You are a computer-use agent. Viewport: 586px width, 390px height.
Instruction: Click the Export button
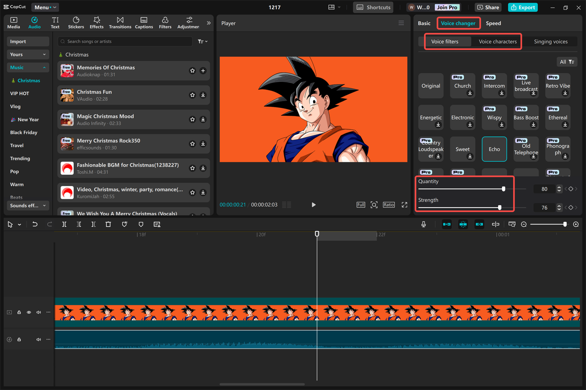(522, 7)
